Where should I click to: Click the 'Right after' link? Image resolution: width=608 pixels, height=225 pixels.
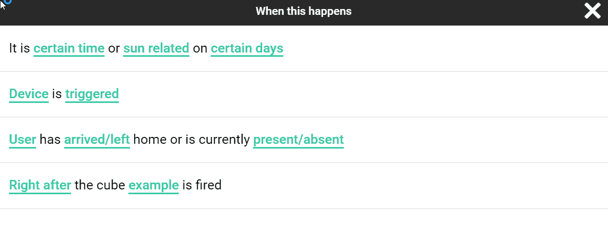tap(40, 185)
